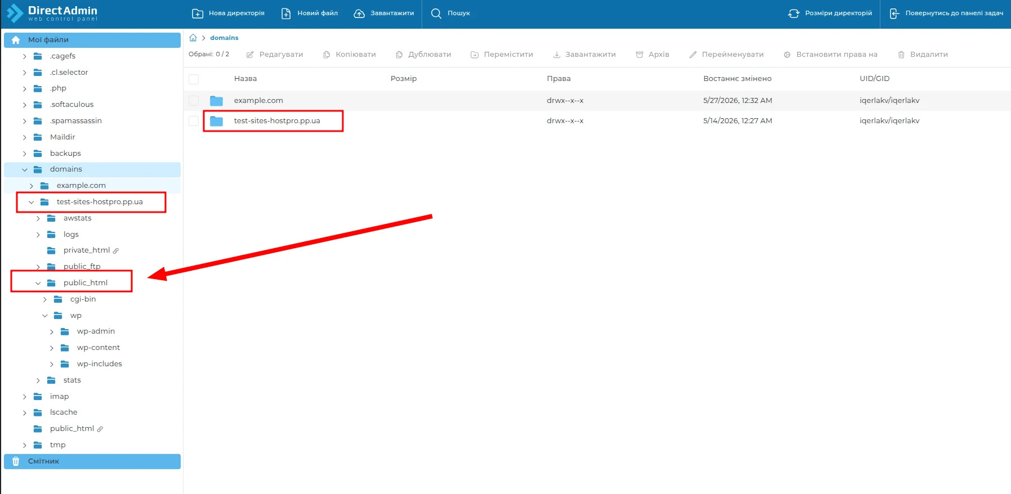Open the Новий файл toolbar item

[x=310, y=14]
